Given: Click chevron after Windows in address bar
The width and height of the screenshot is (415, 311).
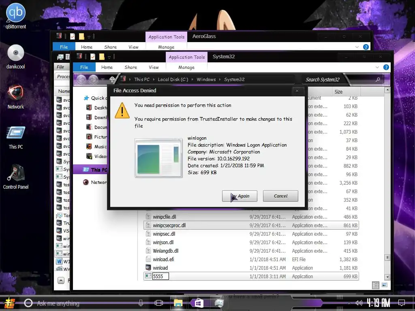Looking at the screenshot, I should point(220,79).
